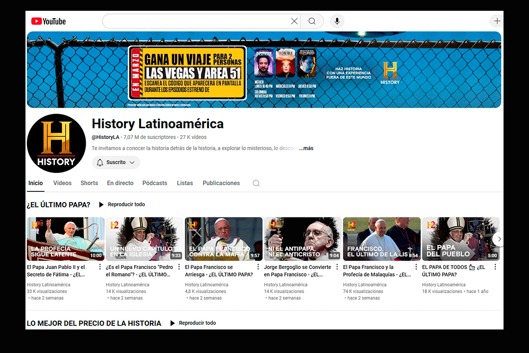Open options menu for 'El Papa Juan Pablo II' video
This screenshot has height=353, width=529.
click(x=100, y=267)
